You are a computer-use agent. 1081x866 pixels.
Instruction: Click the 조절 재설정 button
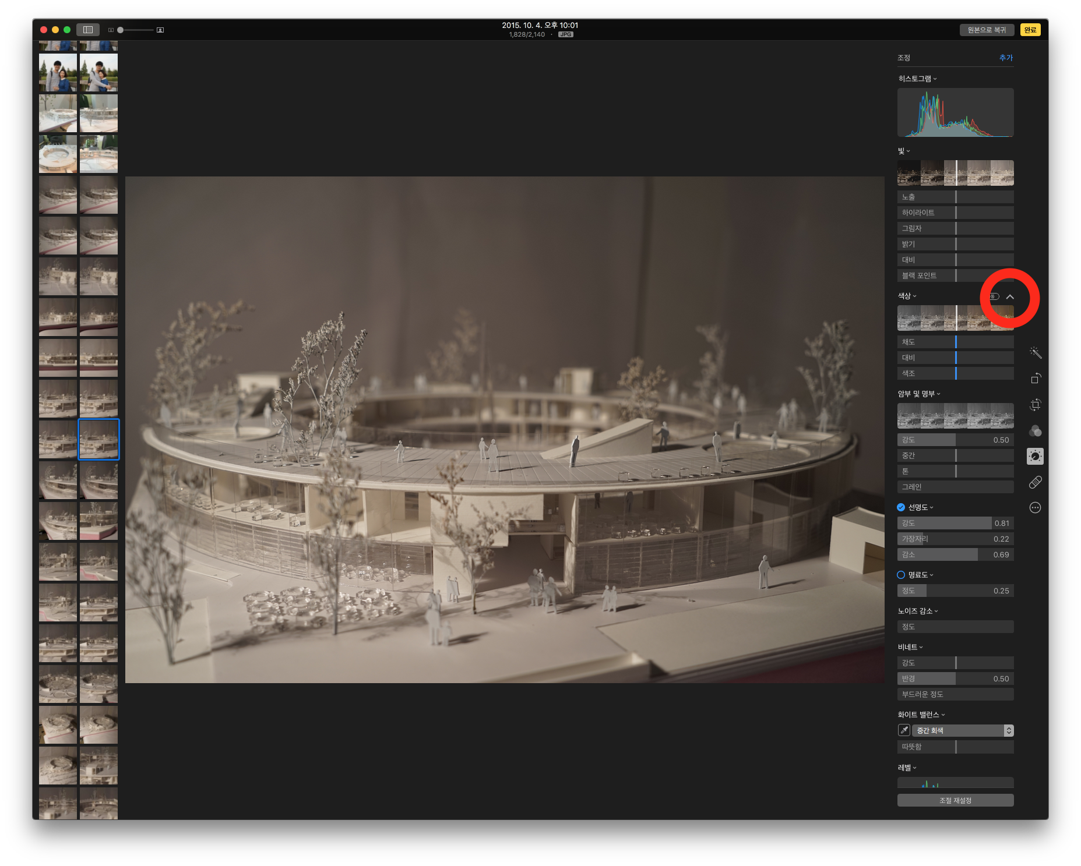(955, 800)
